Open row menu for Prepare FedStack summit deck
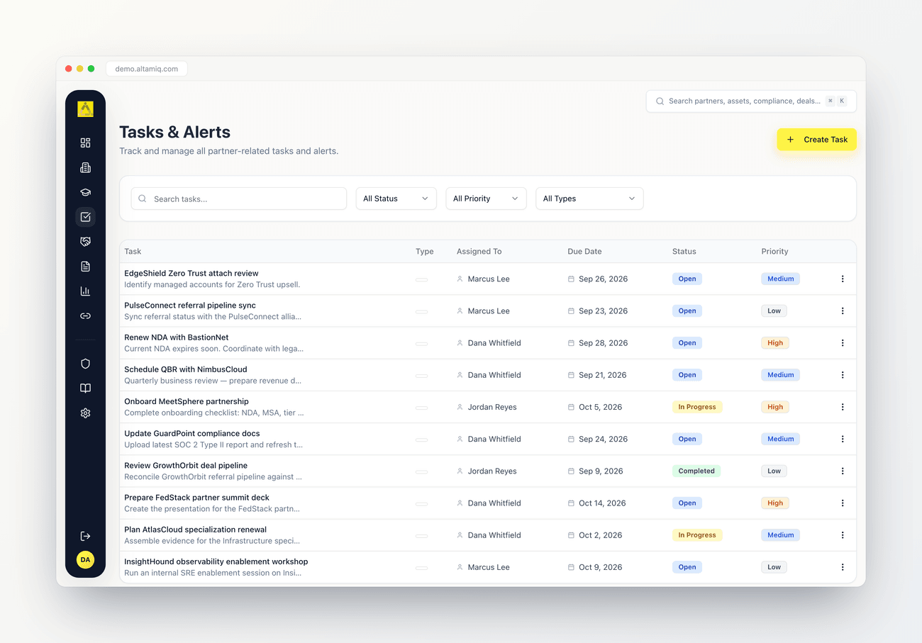 coord(843,503)
